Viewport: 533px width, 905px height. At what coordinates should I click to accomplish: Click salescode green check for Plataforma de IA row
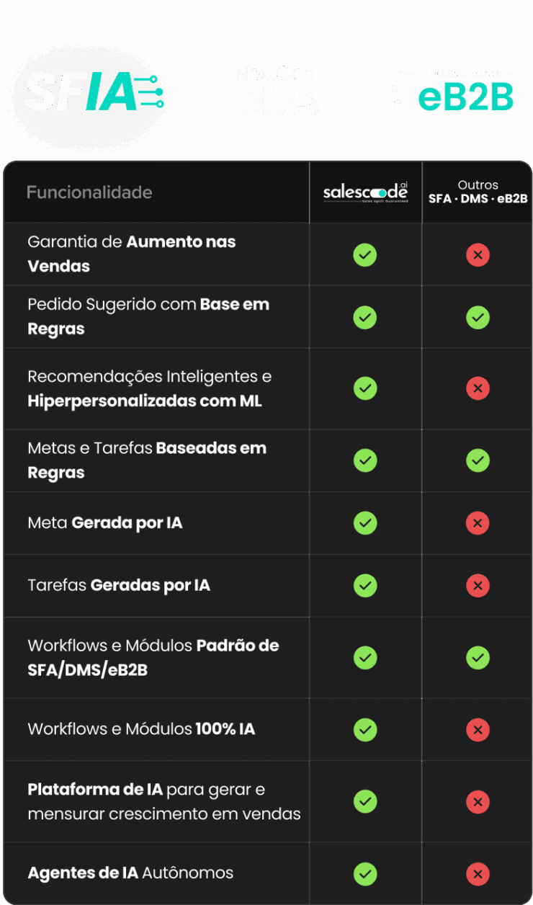pyautogui.click(x=365, y=801)
